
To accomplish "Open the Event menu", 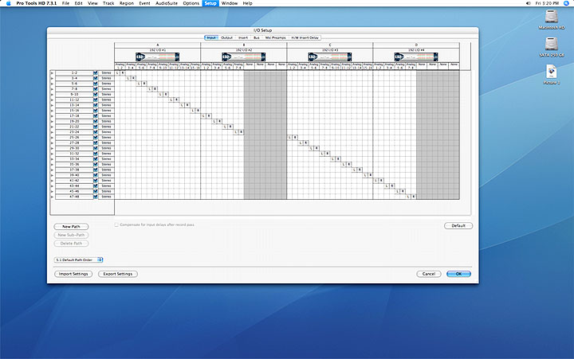I will pos(144,3).
